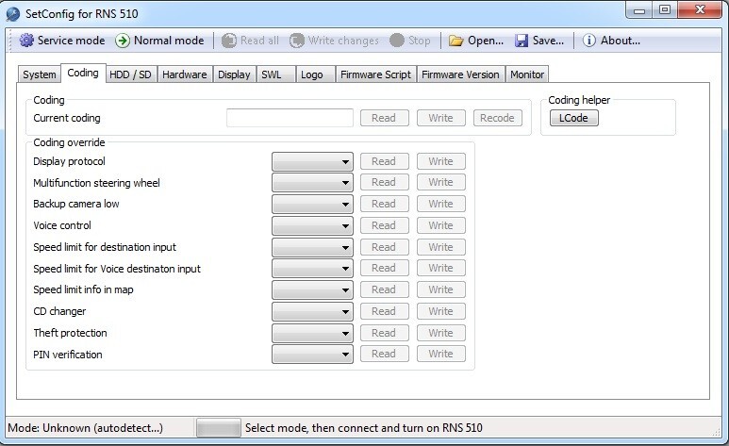729x446 pixels.
Task: Expand Speed limit for destination input dropdown
Action: 312,247
